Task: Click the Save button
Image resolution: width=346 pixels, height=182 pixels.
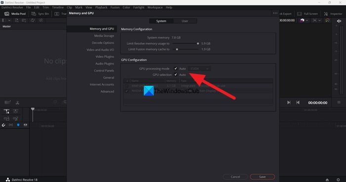Action: point(262,177)
